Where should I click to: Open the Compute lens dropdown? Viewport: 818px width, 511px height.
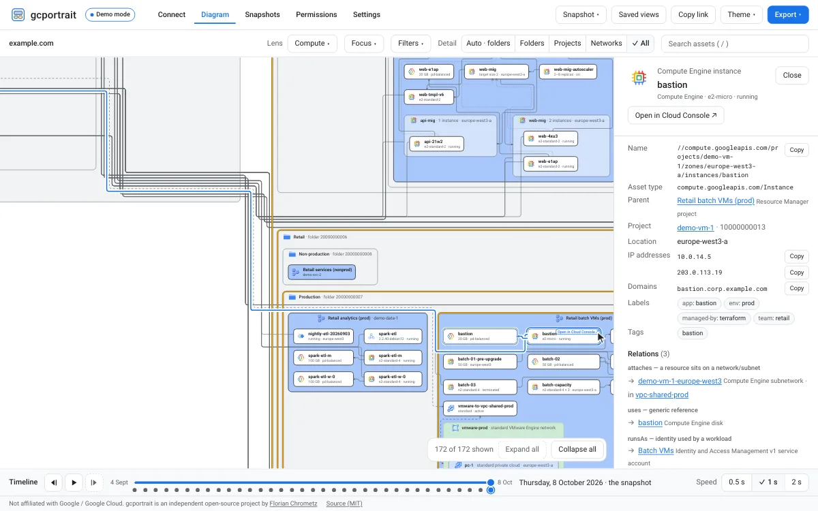coord(313,43)
